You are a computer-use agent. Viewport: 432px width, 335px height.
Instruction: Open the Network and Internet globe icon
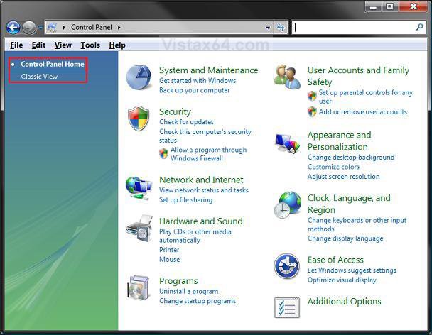click(x=139, y=188)
